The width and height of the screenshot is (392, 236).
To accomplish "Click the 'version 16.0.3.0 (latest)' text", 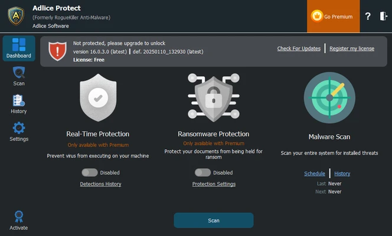I will coord(100,52).
